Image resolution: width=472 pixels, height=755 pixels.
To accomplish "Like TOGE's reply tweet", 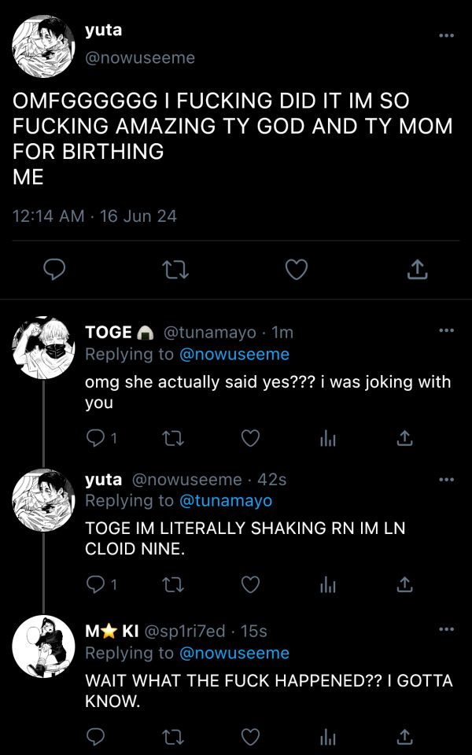I will tap(250, 438).
